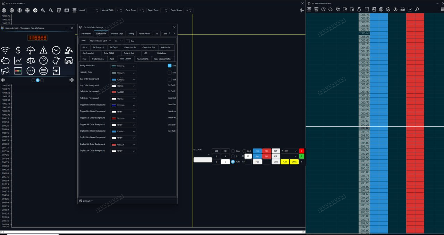Click the trash icon on left chart toolbar
The height and width of the screenshot is (235, 444).
pos(59,10)
